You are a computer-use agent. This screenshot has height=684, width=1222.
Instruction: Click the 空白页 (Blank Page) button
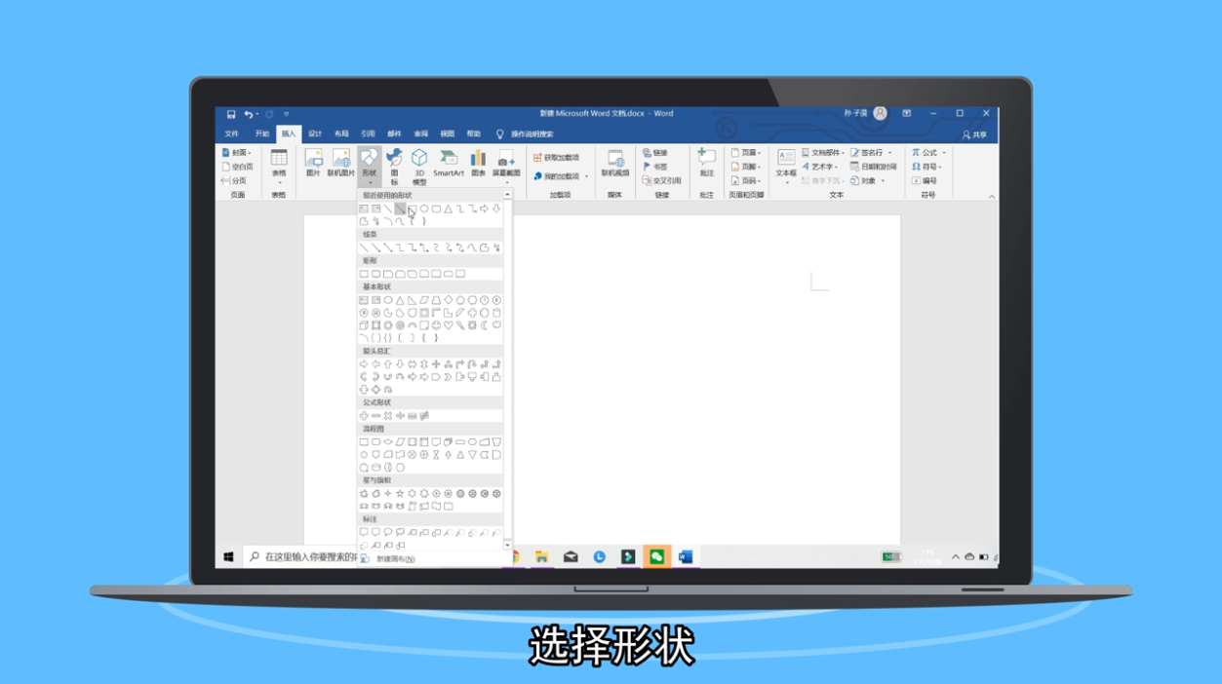[x=237, y=167]
